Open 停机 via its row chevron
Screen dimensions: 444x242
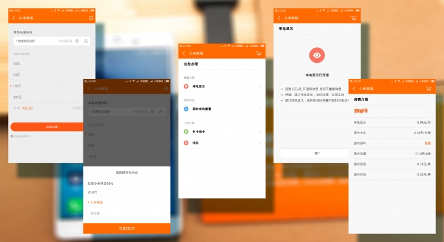tap(259, 143)
